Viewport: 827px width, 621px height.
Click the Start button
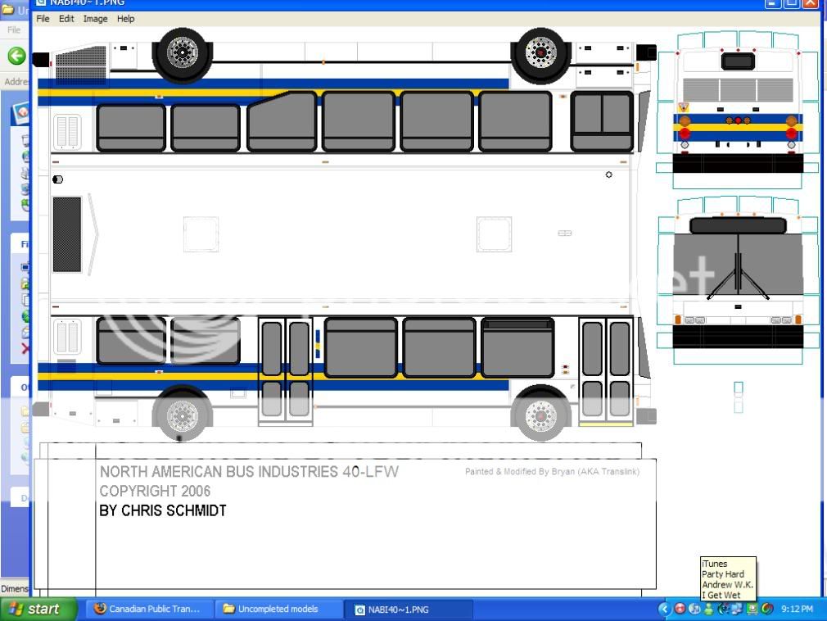pyautogui.click(x=37, y=609)
